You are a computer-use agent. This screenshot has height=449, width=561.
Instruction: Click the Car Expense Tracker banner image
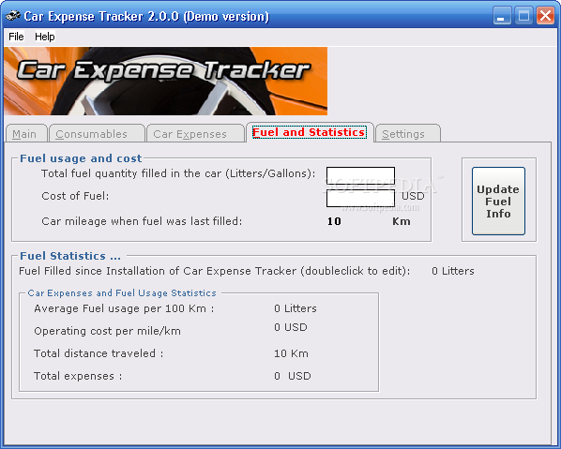[x=166, y=82]
